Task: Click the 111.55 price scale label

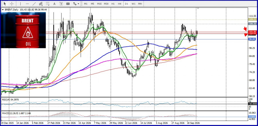Action: pyautogui.click(x=253, y=16)
